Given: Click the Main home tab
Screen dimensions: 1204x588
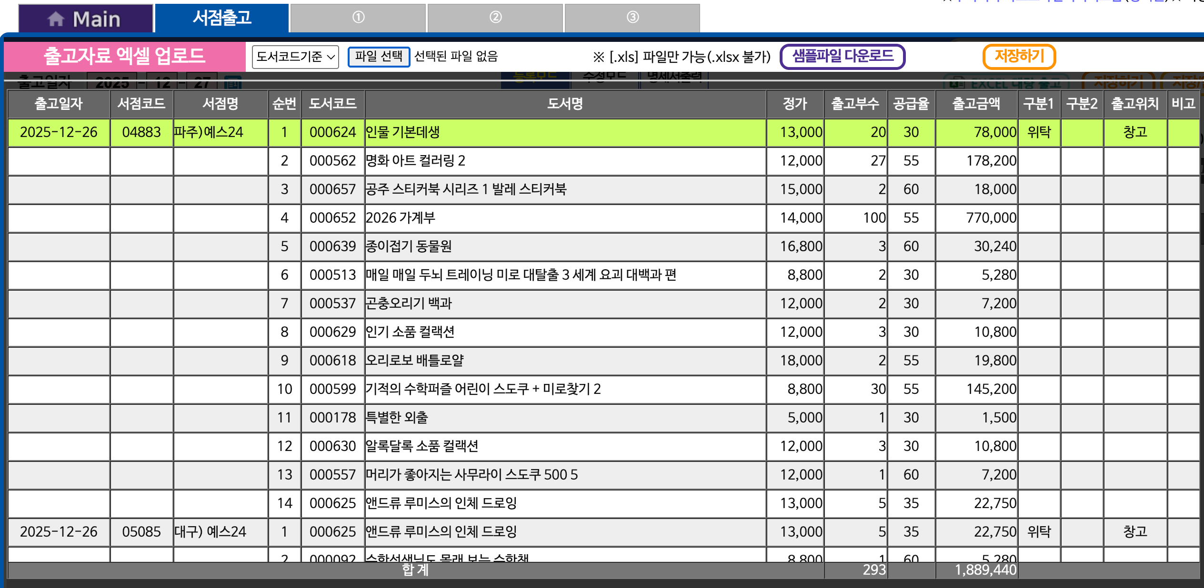Looking at the screenshot, I should click(x=86, y=19).
